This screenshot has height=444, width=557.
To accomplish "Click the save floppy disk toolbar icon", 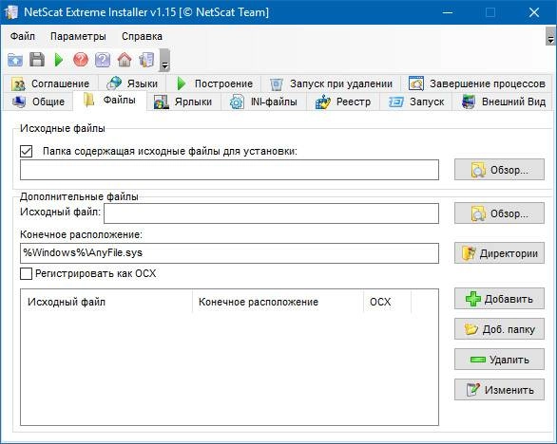I will point(37,60).
